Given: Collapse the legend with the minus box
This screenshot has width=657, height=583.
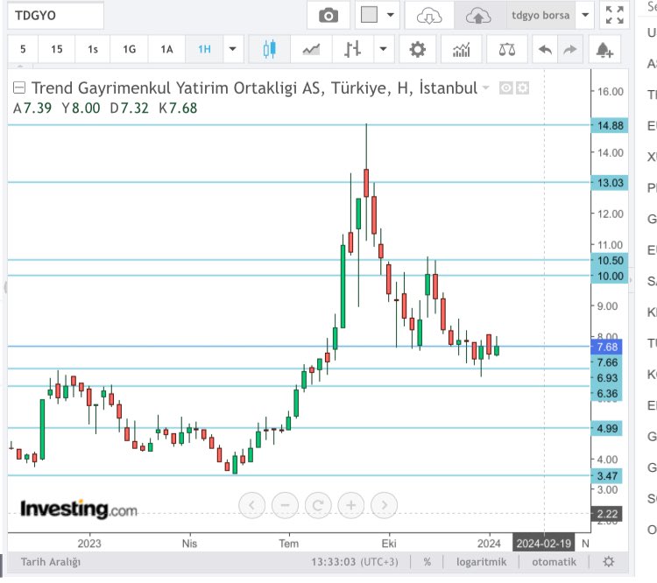Looking at the screenshot, I should tap(19, 88).
